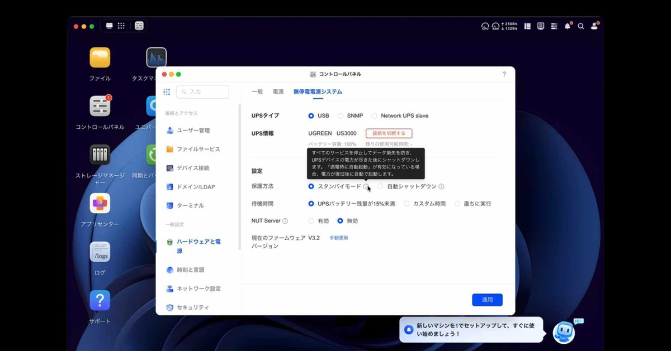Select the USB UPS type radio button
Viewport: 671px width, 351px height.
(x=311, y=116)
